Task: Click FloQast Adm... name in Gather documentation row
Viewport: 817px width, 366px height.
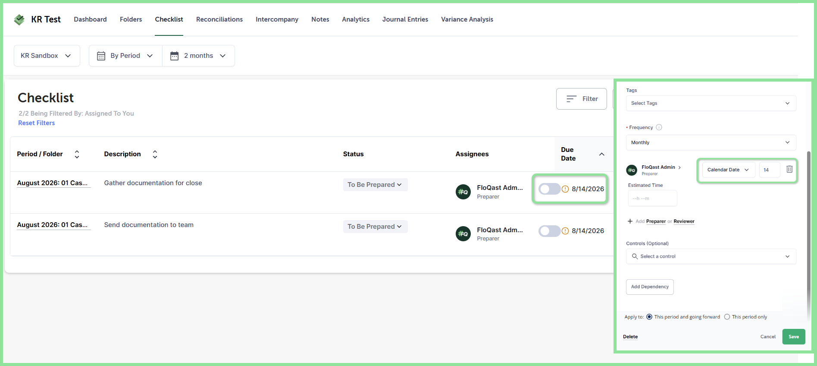Action: point(500,188)
